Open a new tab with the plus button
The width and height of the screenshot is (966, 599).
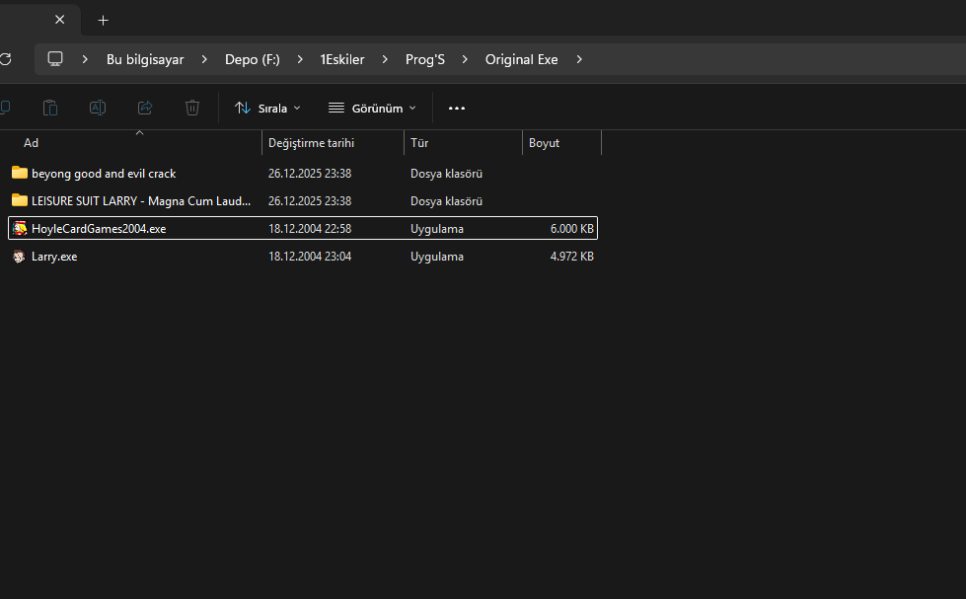click(103, 21)
